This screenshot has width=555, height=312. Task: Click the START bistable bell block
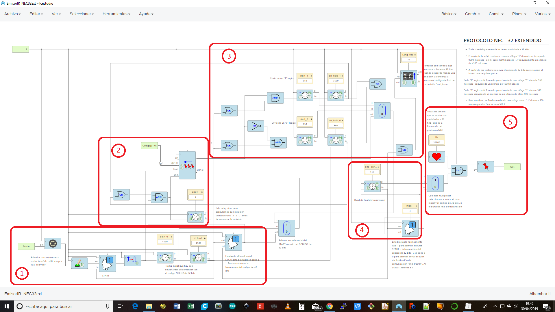point(107,263)
